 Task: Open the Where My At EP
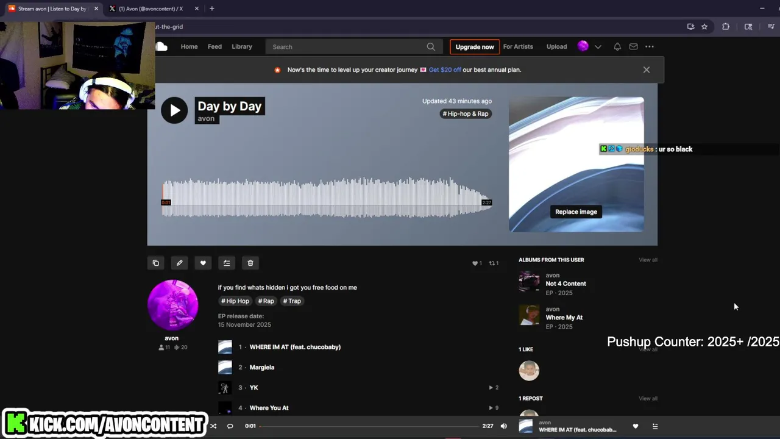click(564, 318)
